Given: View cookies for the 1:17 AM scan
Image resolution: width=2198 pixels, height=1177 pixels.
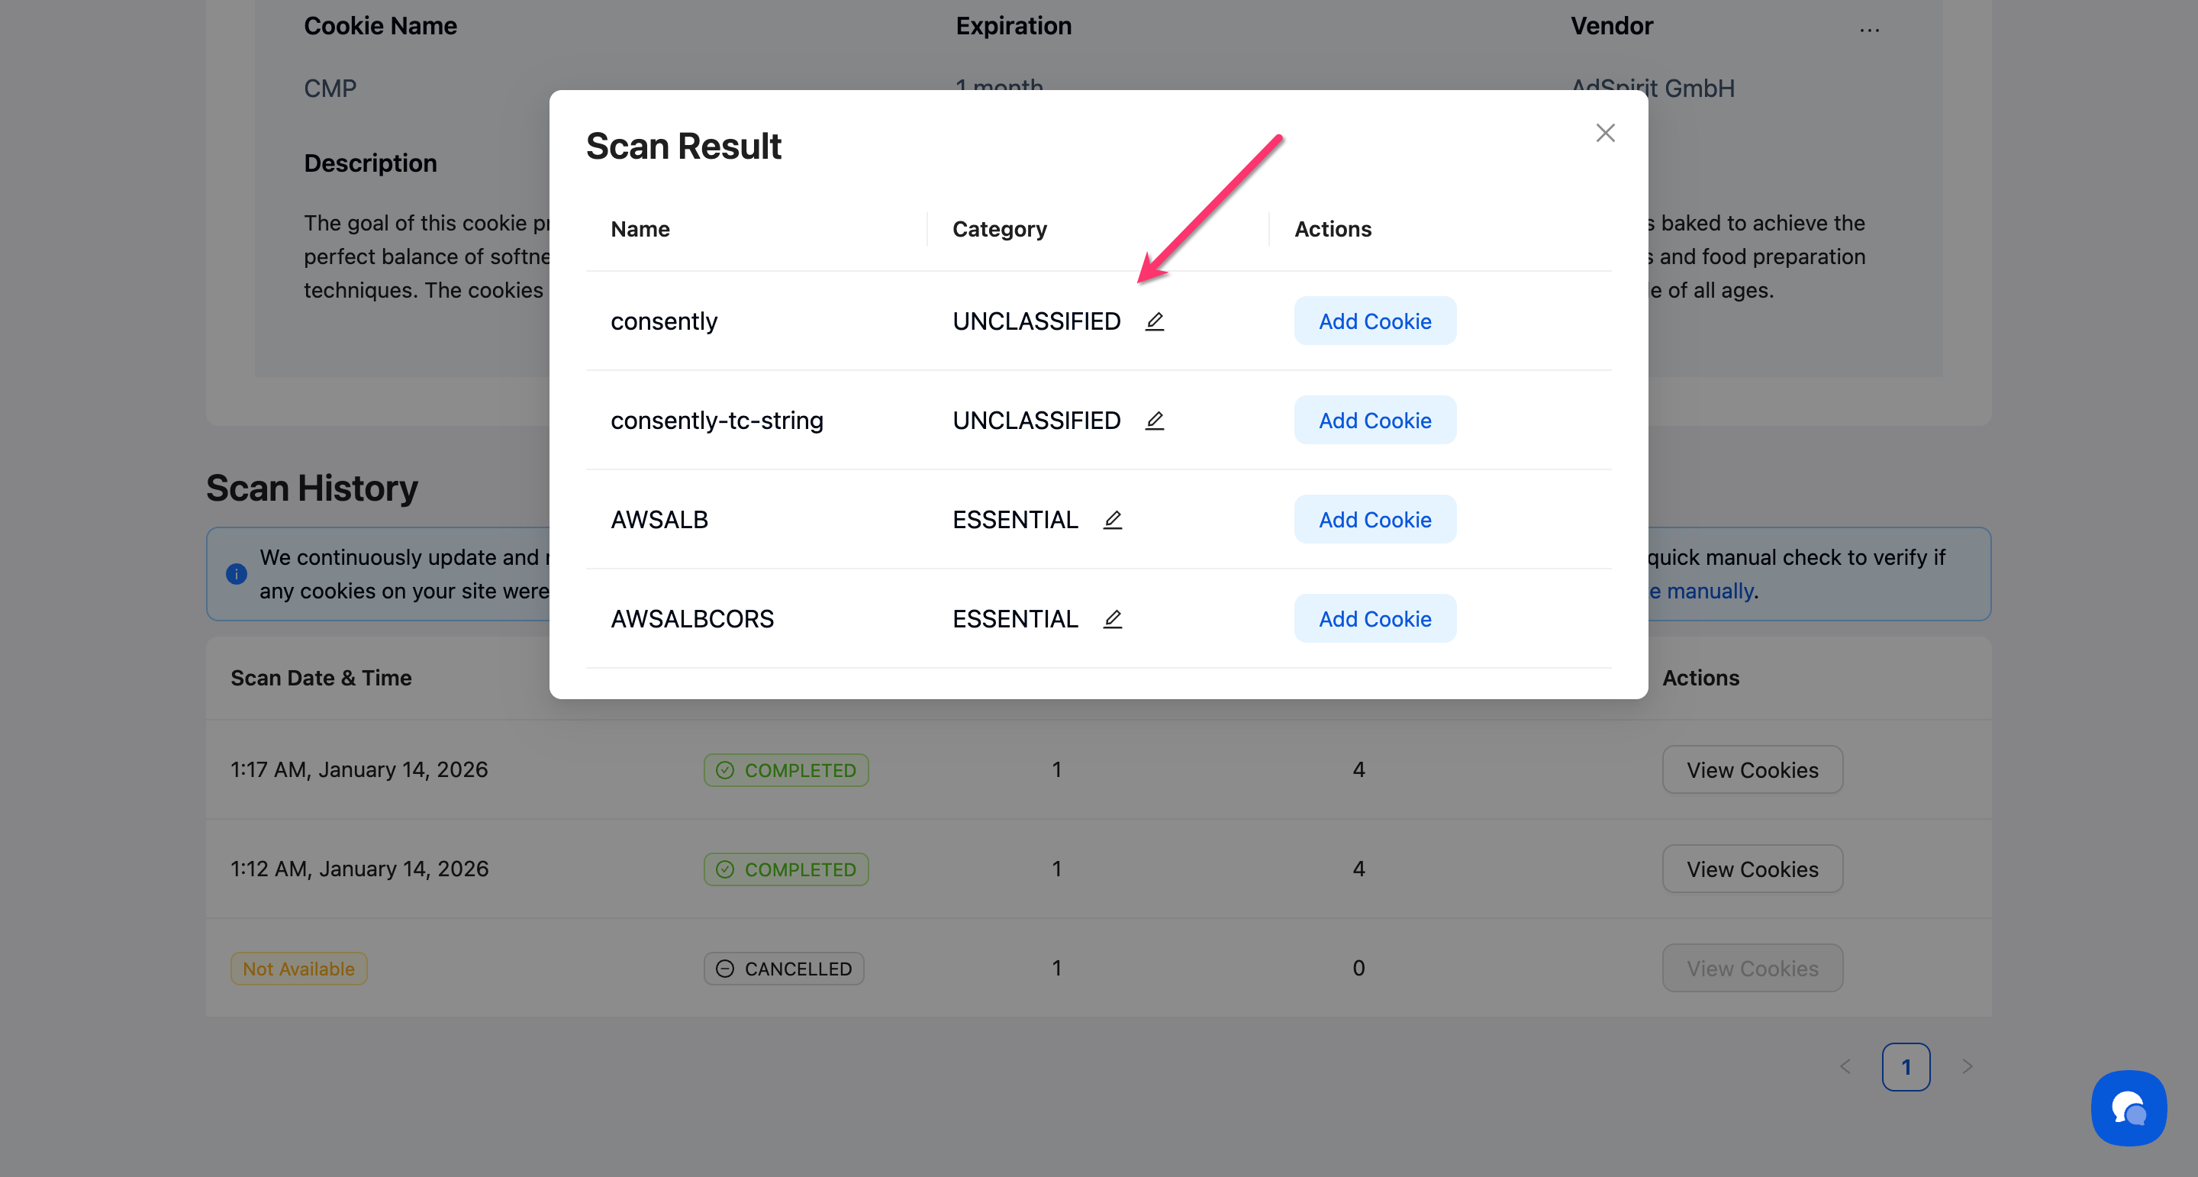Looking at the screenshot, I should click(x=1752, y=770).
